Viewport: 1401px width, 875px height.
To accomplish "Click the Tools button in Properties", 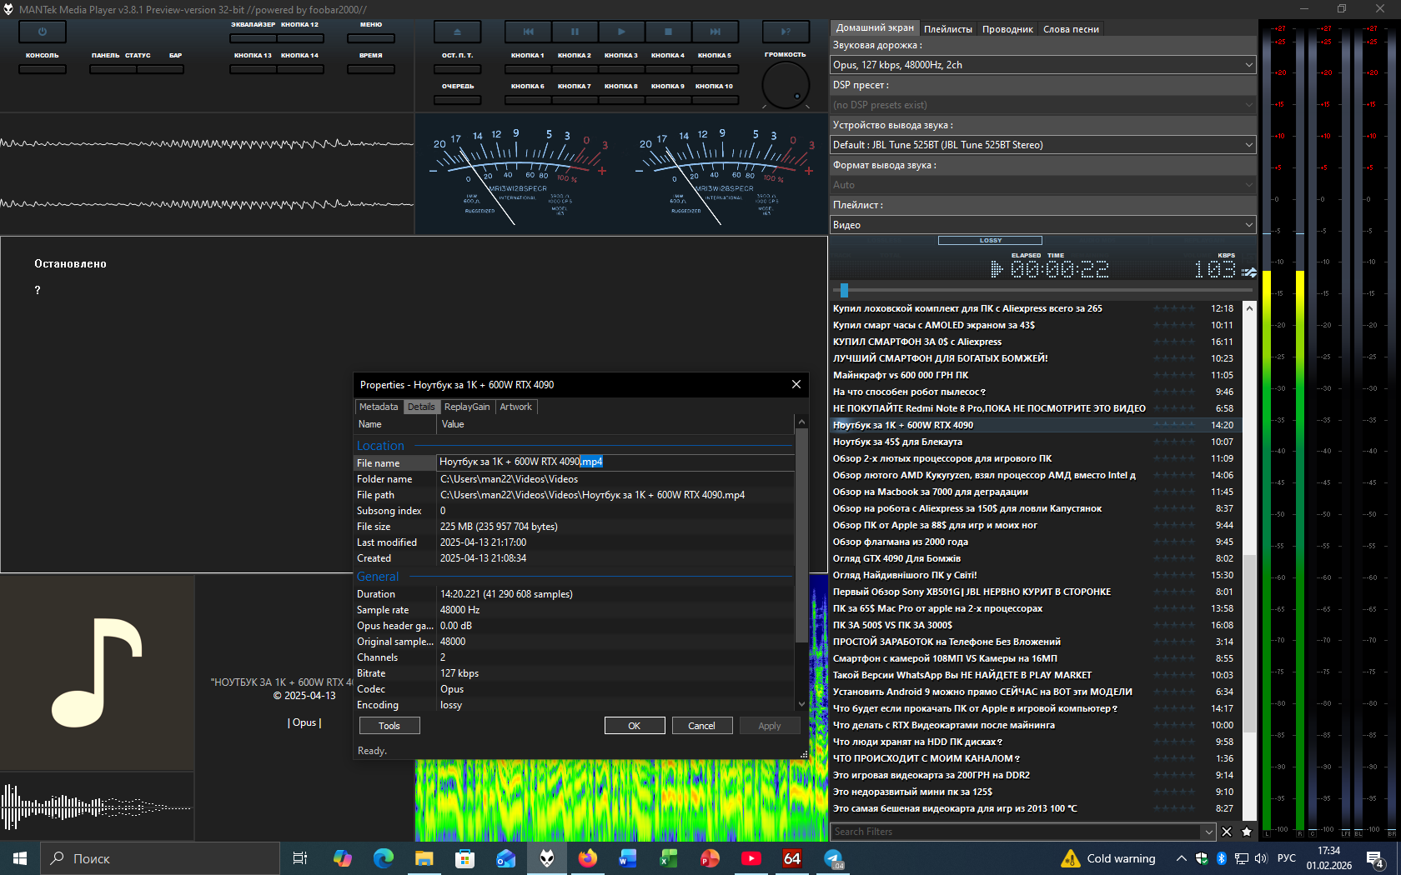I will pos(389,726).
